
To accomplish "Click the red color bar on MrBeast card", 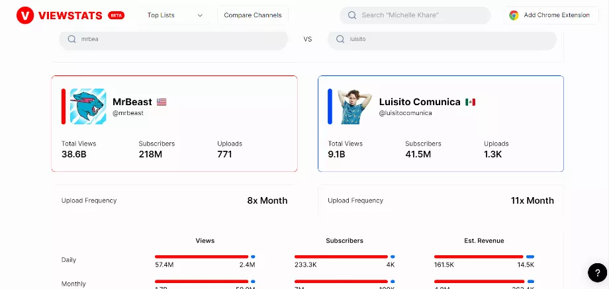I will 64,106.
